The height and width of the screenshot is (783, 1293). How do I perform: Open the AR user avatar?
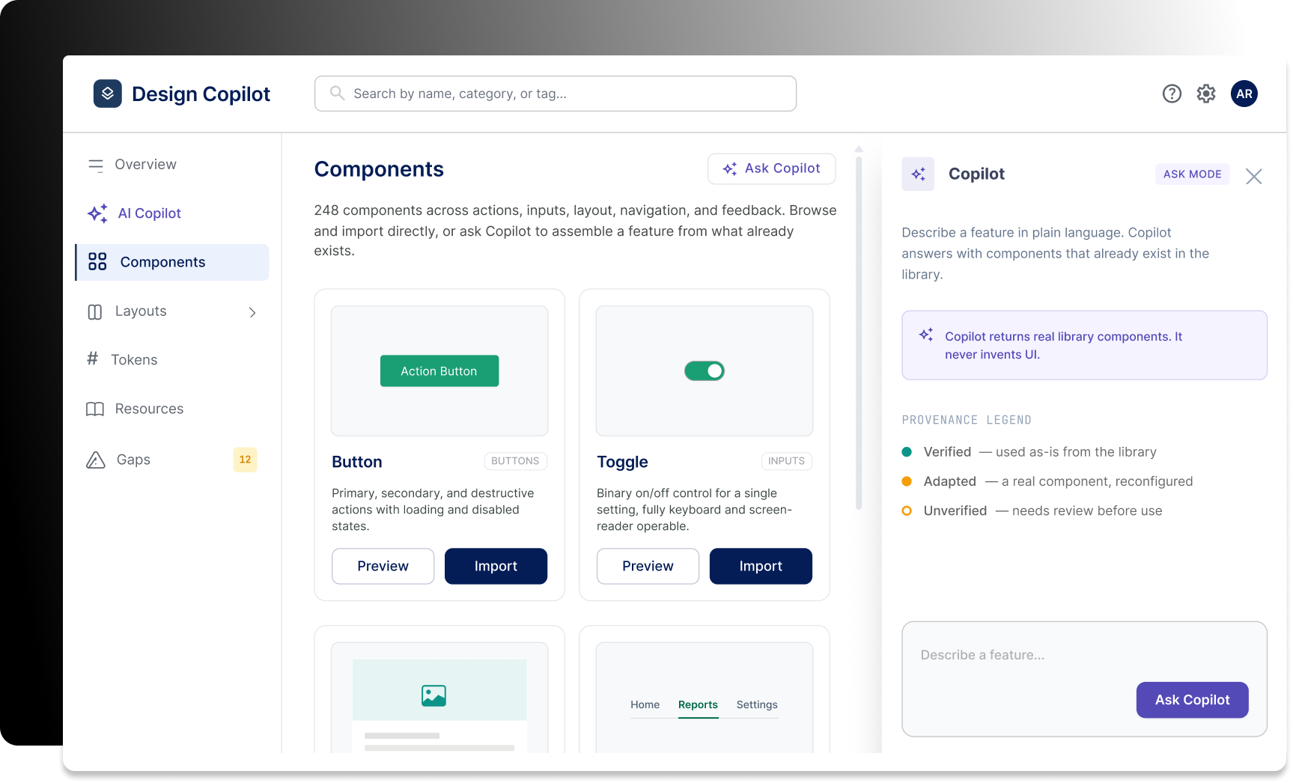1244,94
